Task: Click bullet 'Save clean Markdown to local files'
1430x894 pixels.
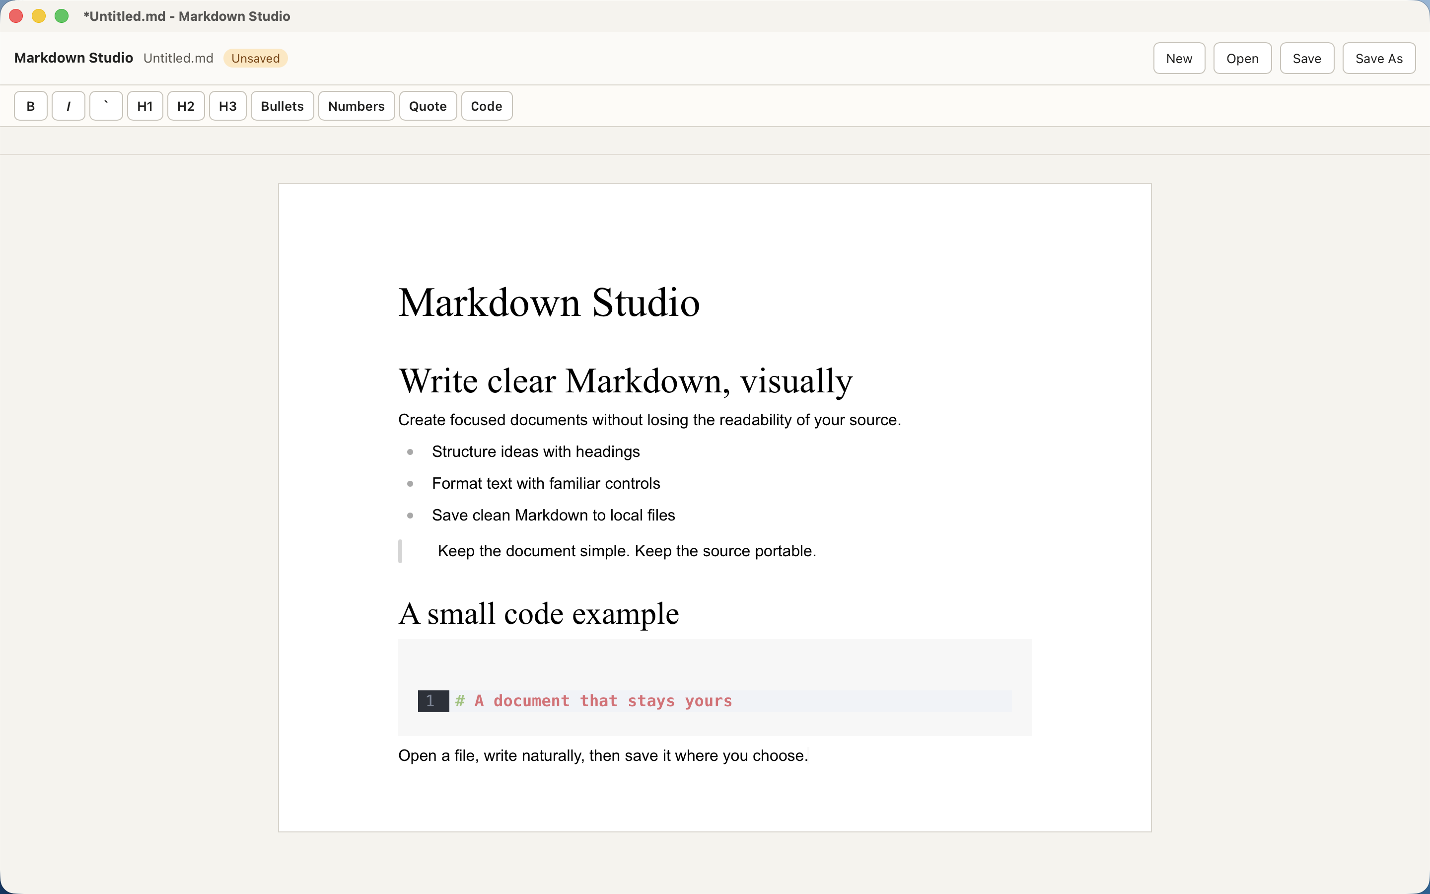Action: point(553,516)
